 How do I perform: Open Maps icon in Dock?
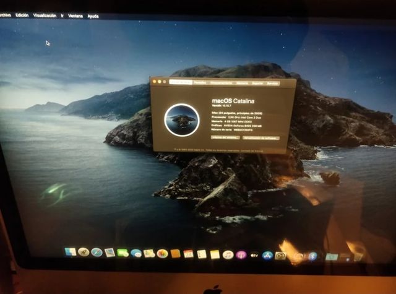point(149,253)
